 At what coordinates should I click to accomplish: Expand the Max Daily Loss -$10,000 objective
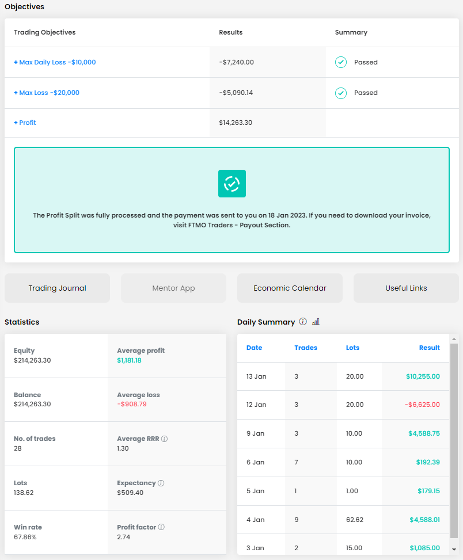click(55, 62)
